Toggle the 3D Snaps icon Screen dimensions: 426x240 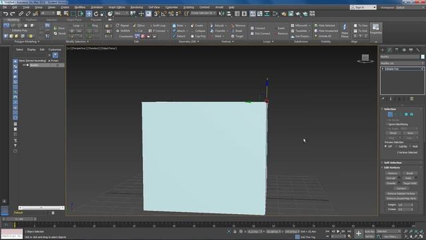point(156,13)
